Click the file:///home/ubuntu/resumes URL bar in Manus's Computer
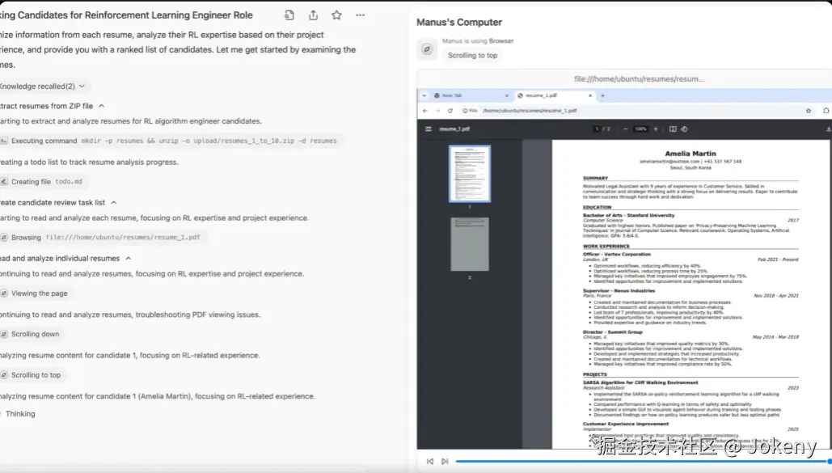This screenshot has width=832, height=473. point(639,79)
